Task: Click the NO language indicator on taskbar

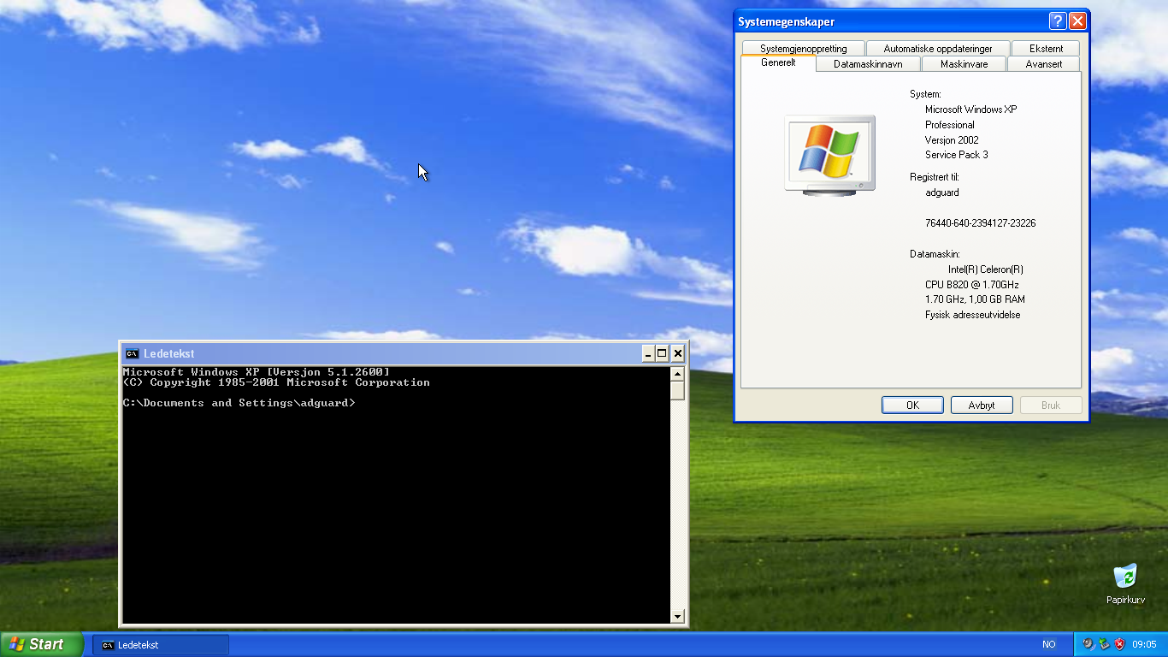Action: pos(1049,644)
